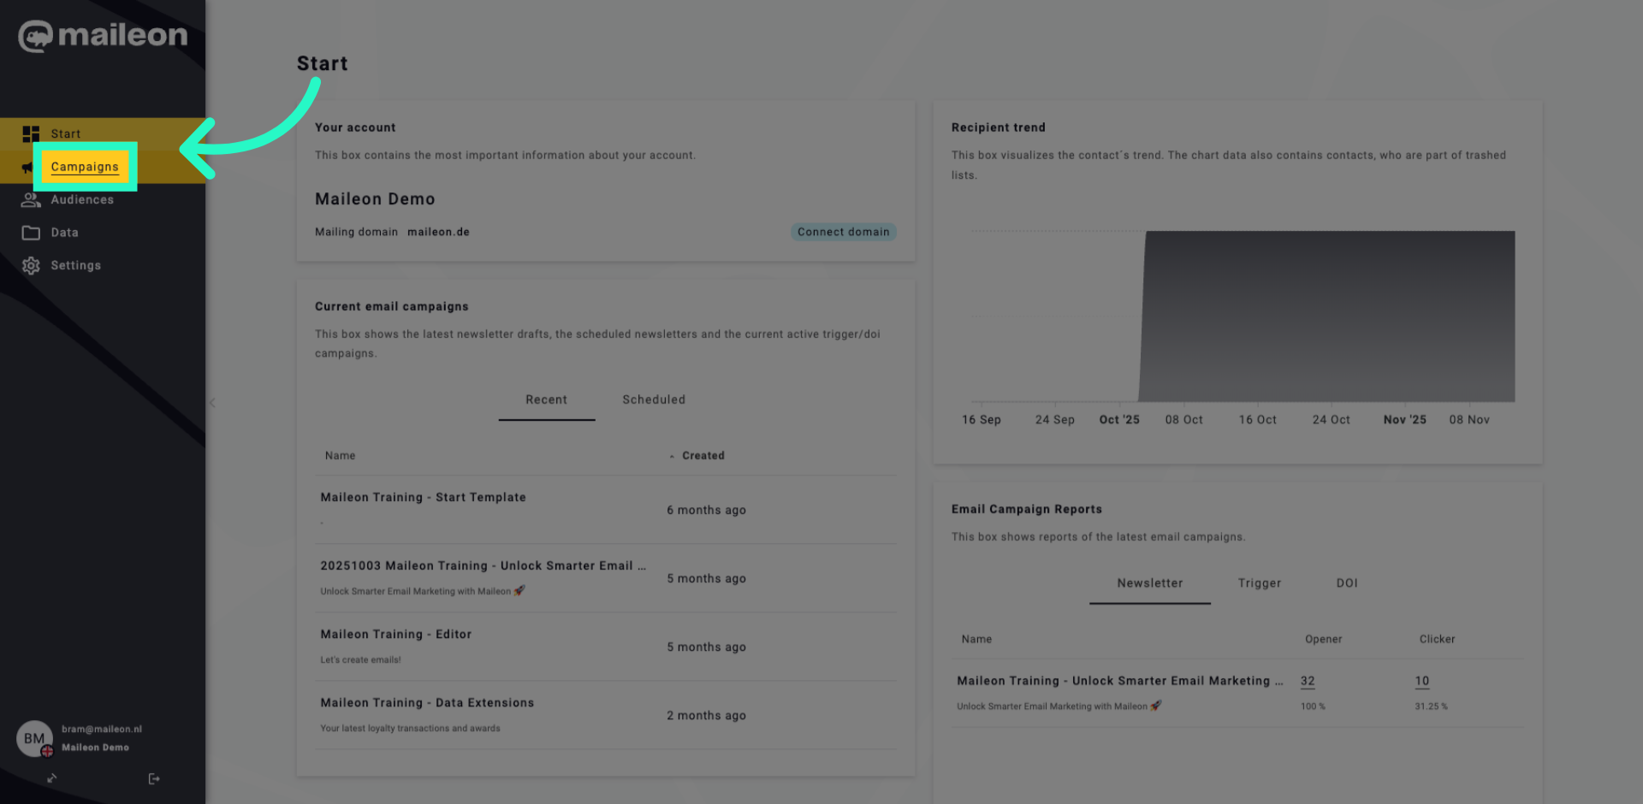The image size is (1643, 804).
Task: Click the Maileon Demo account heading
Action: (375, 199)
